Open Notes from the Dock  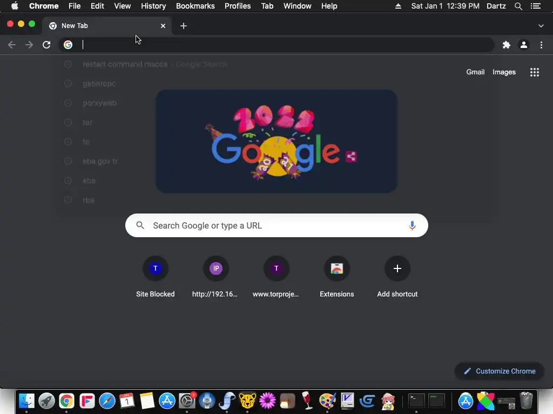[147, 401]
